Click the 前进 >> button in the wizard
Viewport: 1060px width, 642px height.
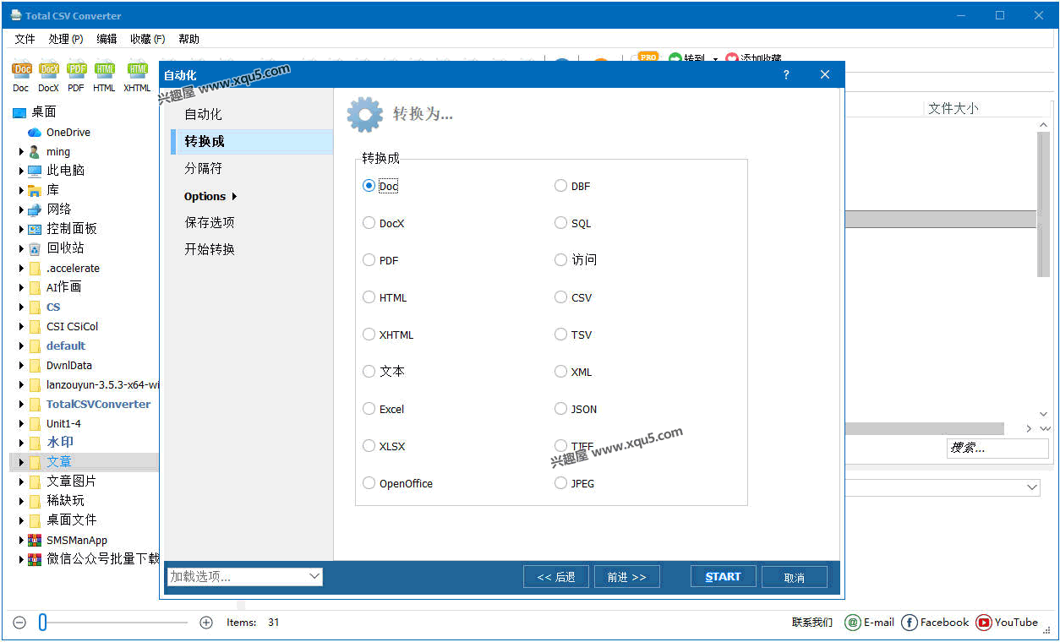pos(626,576)
